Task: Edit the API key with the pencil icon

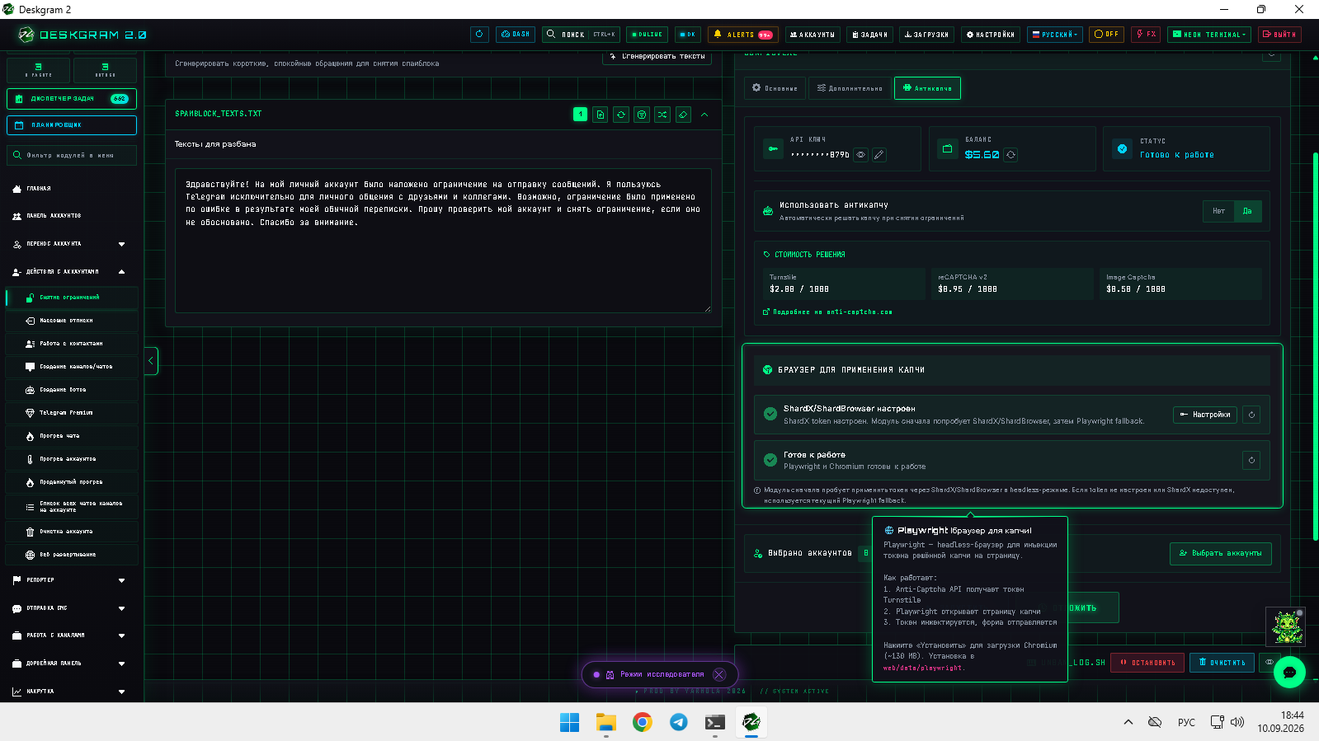Action: (879, 155)
